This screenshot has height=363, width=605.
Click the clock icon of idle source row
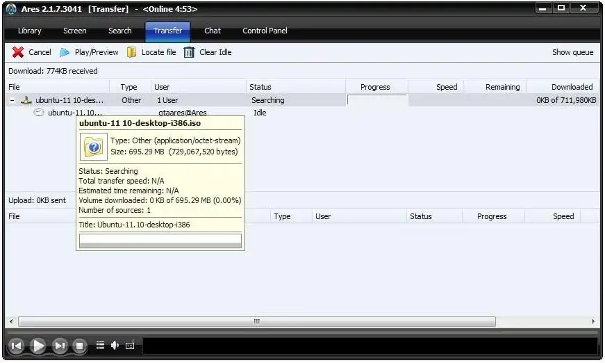(x=39, y=113)
